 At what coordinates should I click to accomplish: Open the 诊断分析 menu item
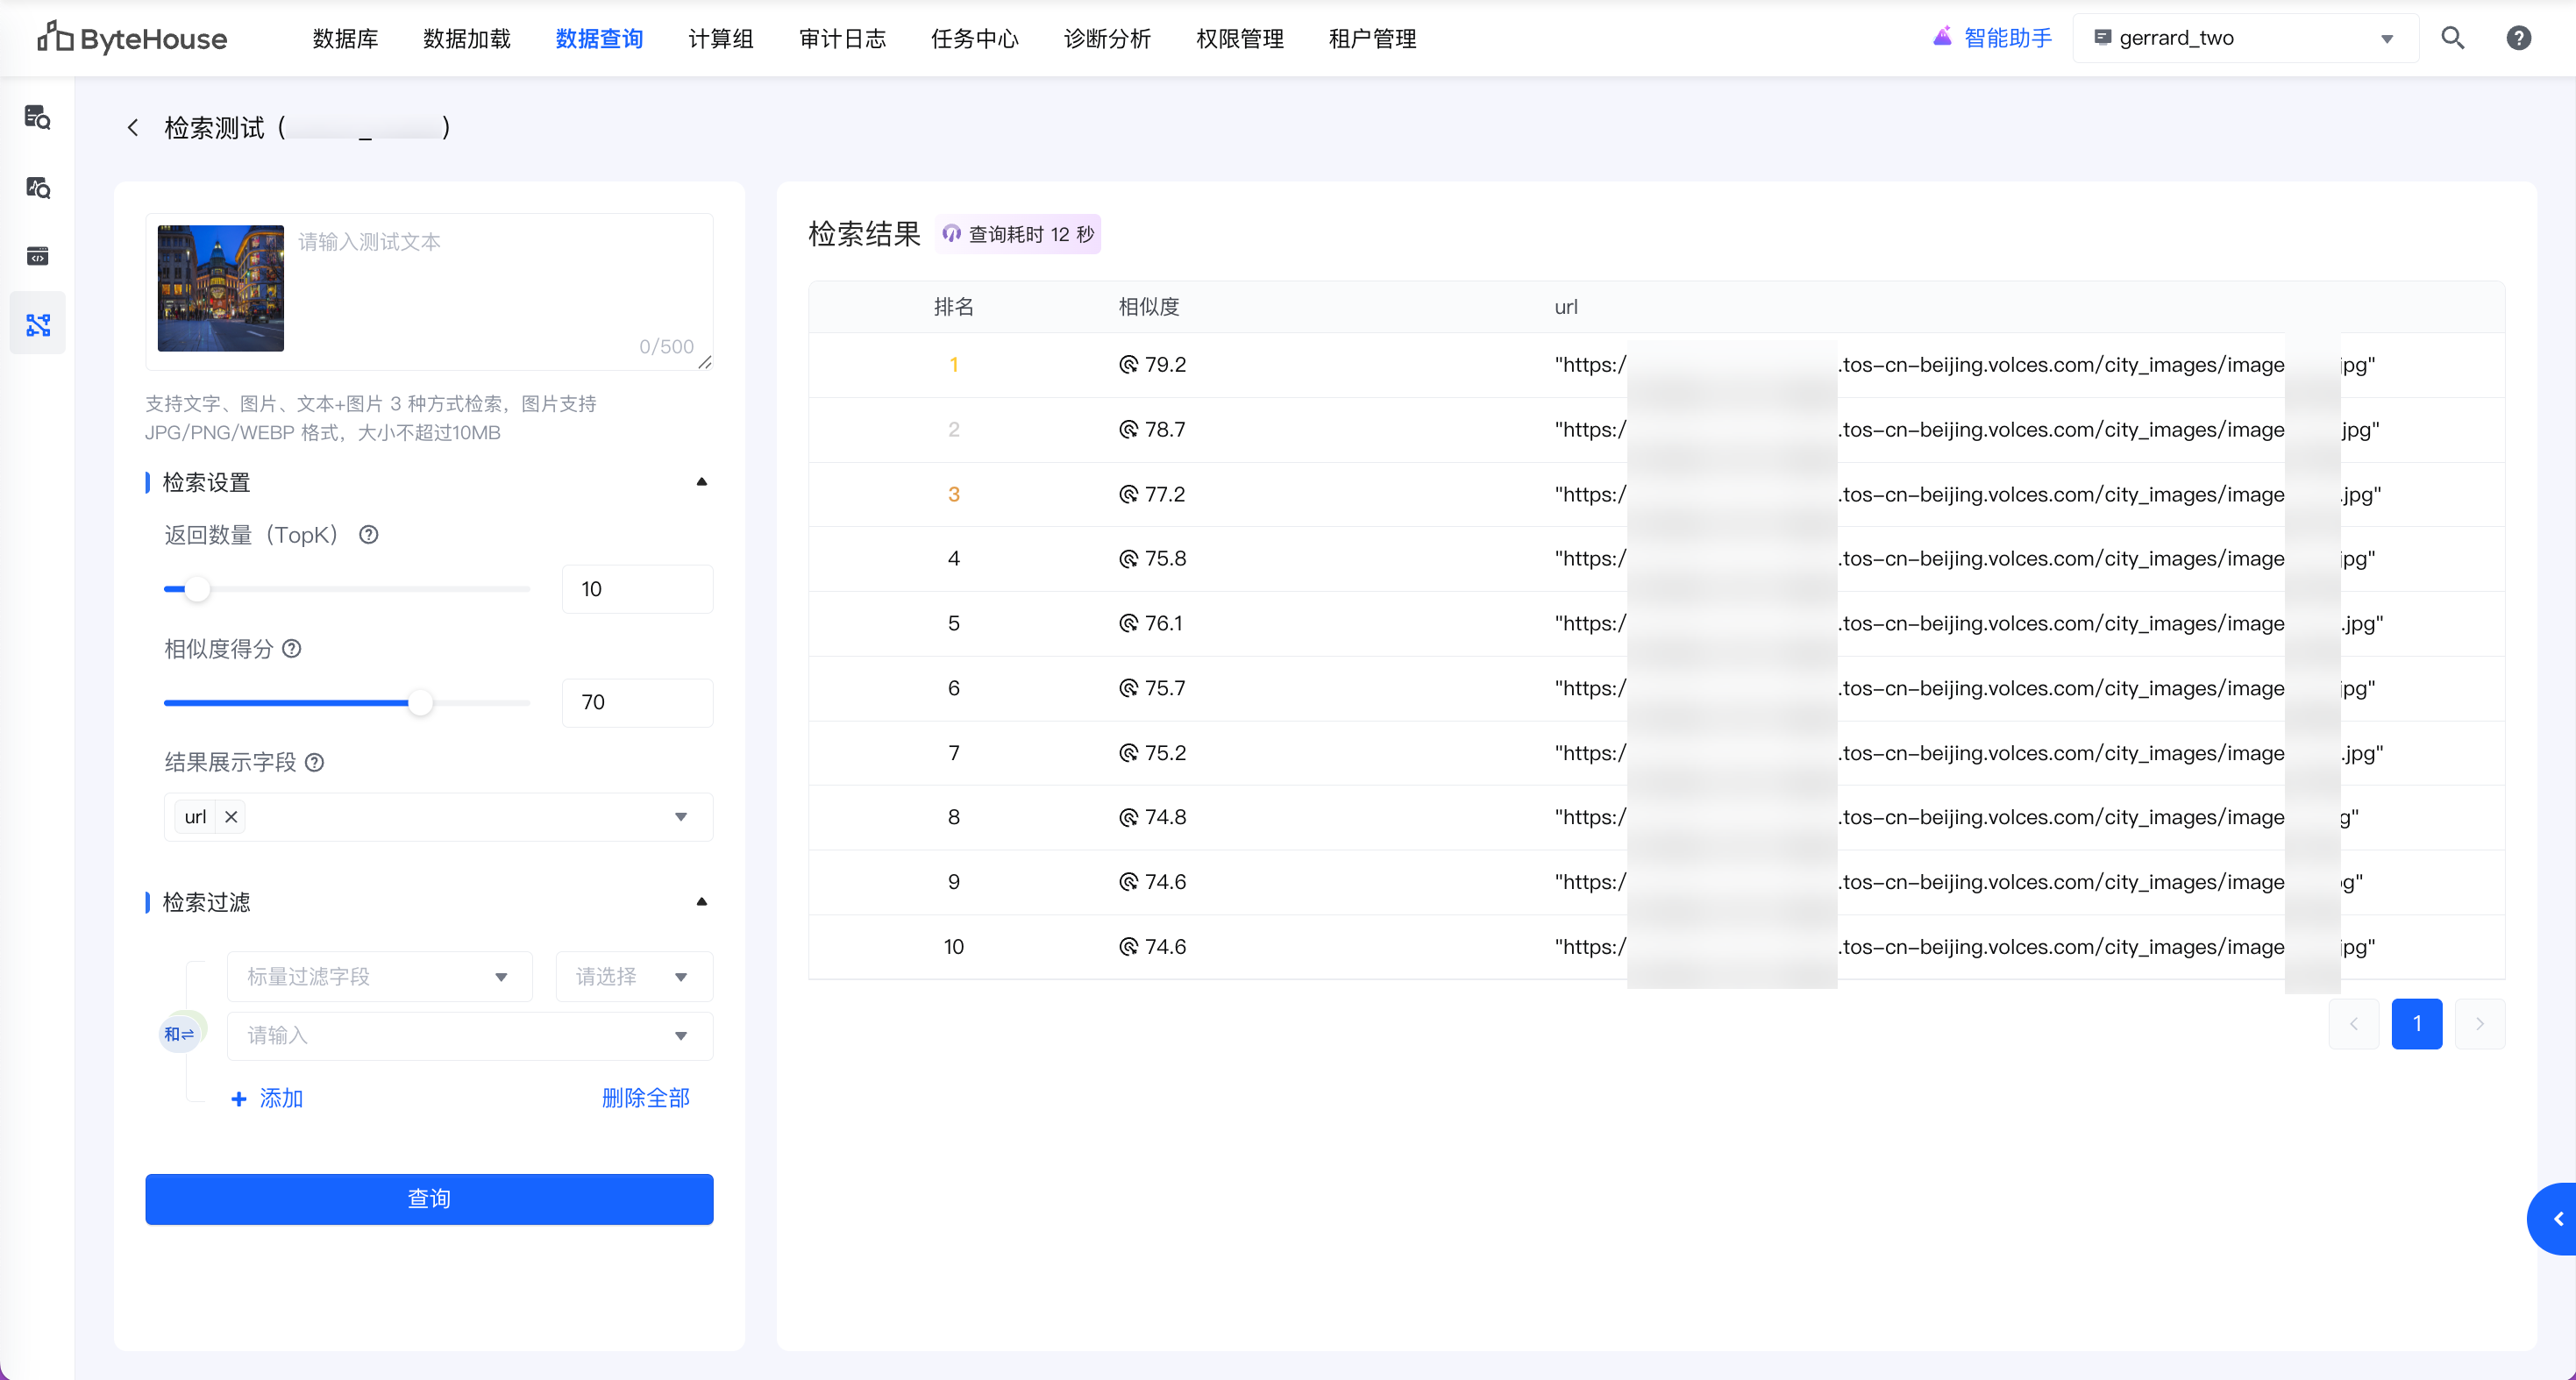1107,38
